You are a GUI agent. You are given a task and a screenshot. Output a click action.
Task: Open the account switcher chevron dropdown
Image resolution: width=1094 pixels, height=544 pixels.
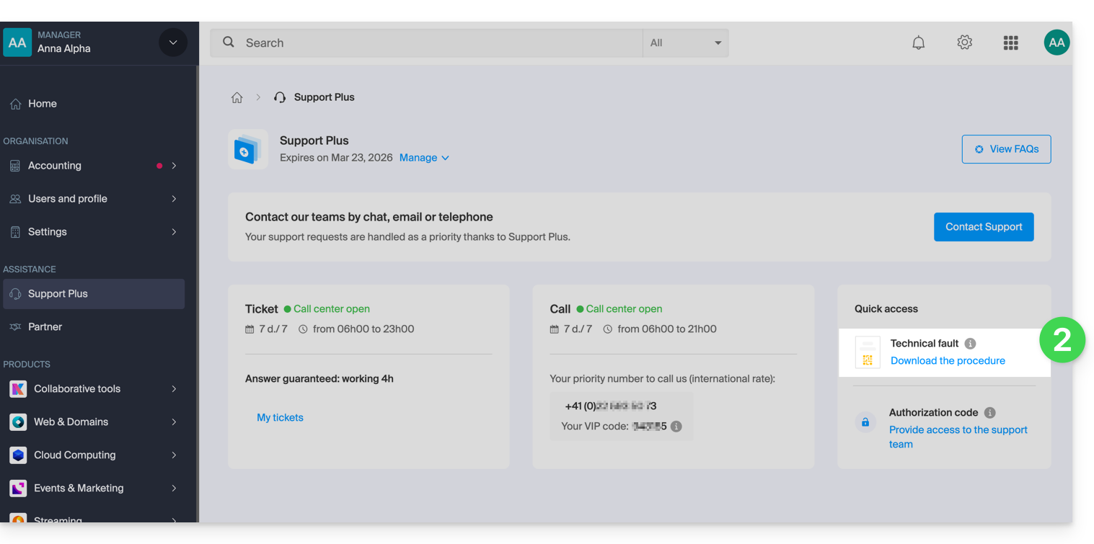pos(173,43)
